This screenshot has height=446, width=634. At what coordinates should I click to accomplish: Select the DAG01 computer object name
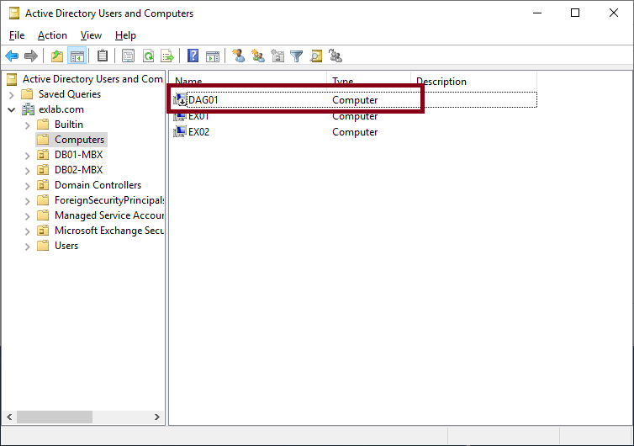203,100
